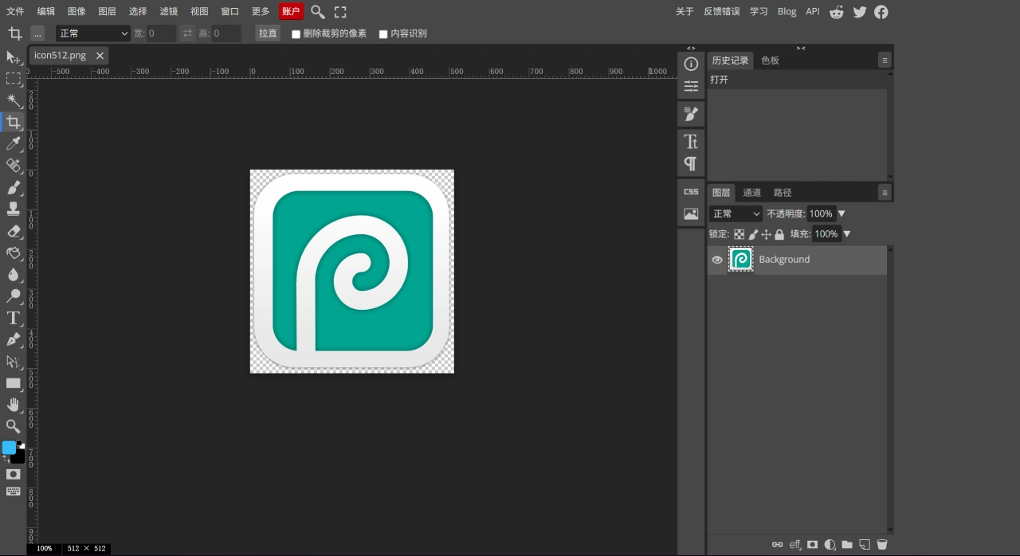The image size is (1020, 556).
Task: Open the Paragraph panel icon
Action: click(691, 163)
